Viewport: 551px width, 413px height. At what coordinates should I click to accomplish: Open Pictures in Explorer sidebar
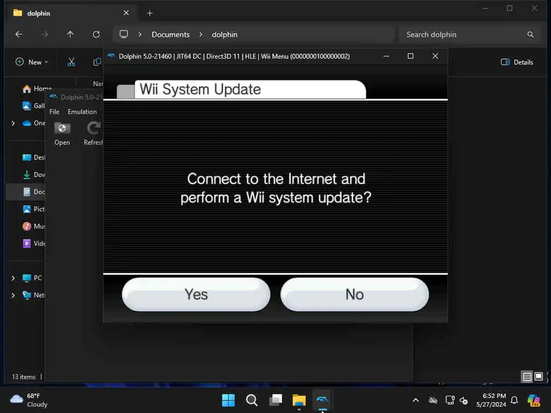tap(33, 209)
